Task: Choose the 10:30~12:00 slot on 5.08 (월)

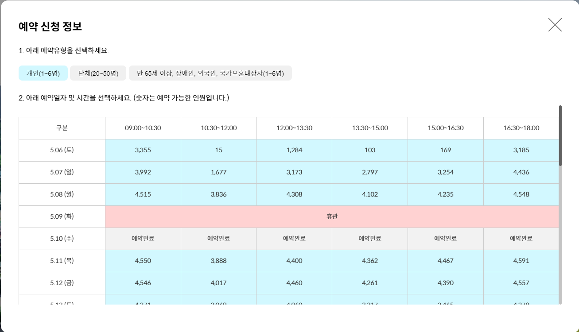Action: point(218,194)
